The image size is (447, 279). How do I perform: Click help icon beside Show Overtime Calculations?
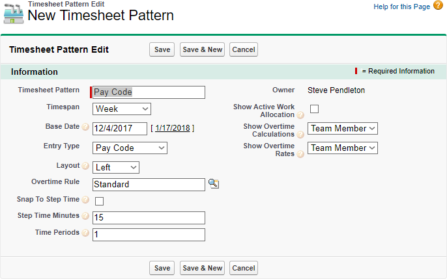pos(300,135)
